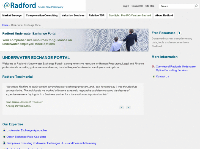
Task: Click the bullet icon beside Underwater Exchange Approaches
Action: 4,130
